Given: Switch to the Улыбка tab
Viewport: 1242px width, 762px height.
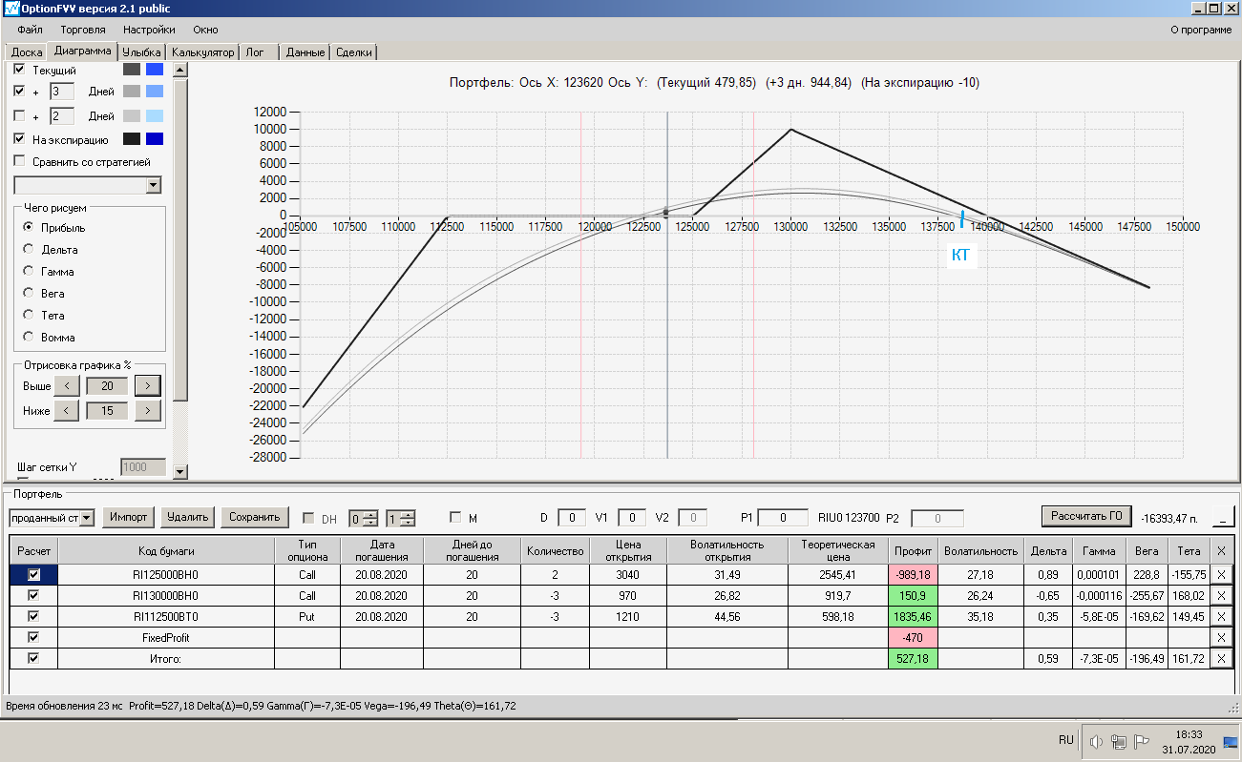Looking at the screenshot, I should click(142, 52).
